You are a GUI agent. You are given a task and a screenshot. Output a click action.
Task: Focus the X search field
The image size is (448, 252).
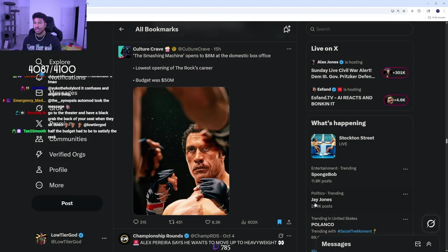pos(360,29)
